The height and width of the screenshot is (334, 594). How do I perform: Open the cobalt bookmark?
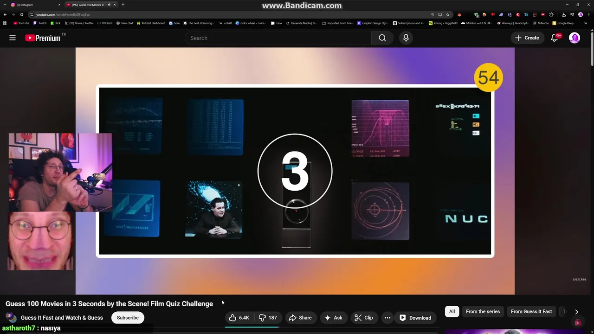[x=225, y=23]
